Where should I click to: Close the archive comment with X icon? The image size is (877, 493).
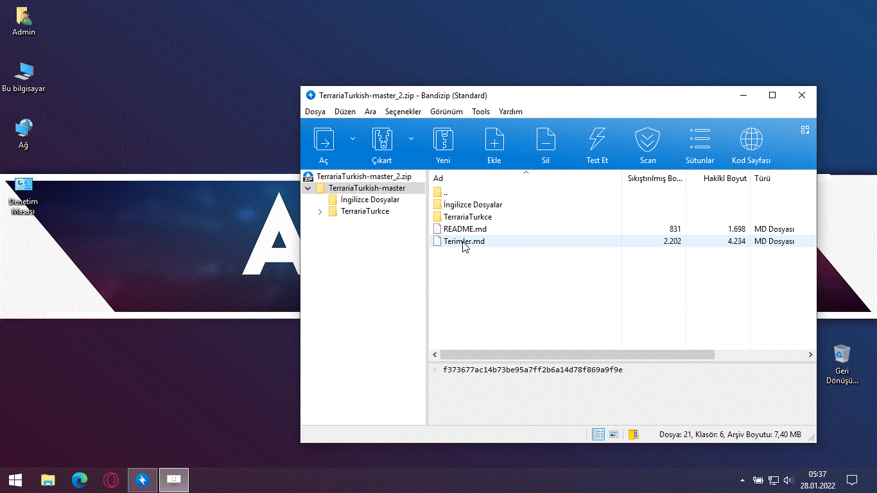point(435,370)
